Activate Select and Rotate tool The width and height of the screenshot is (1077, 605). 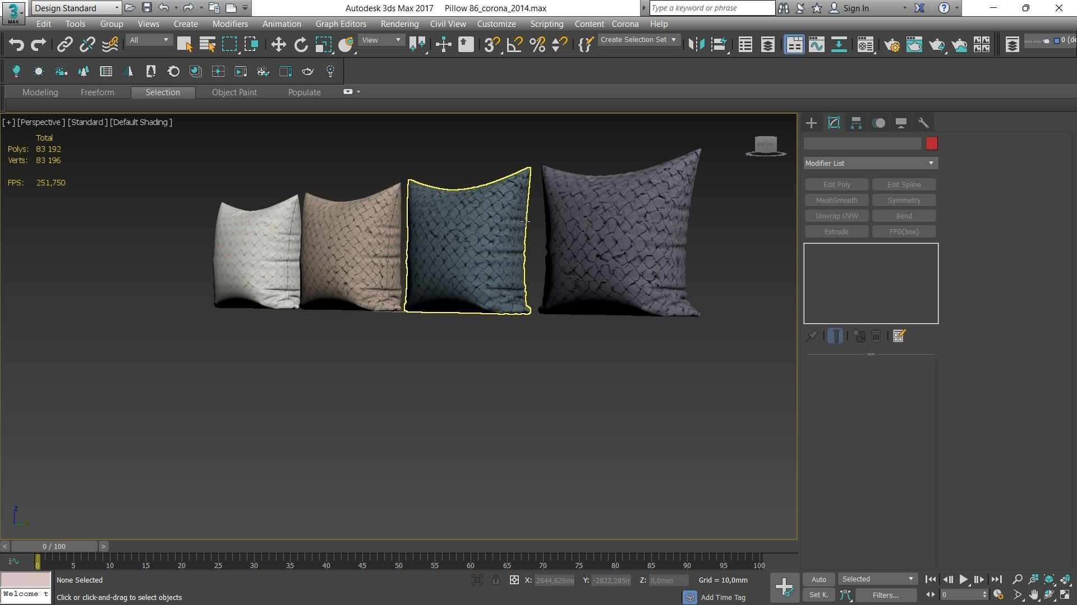click(301, 44)
